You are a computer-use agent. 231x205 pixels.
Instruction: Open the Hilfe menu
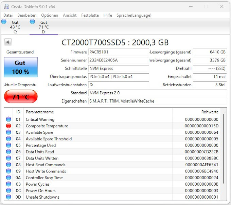[x=108, y=15]
